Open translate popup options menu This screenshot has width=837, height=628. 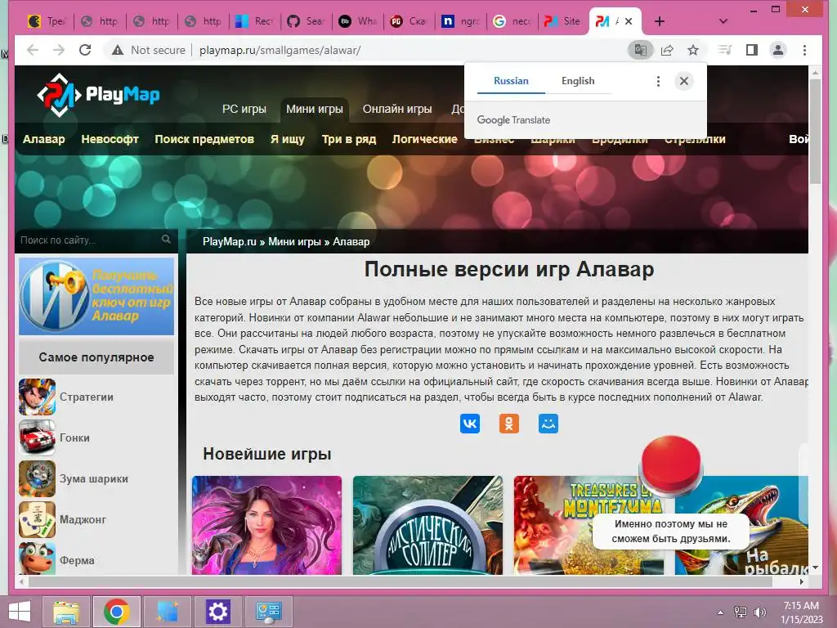(658, 81)
